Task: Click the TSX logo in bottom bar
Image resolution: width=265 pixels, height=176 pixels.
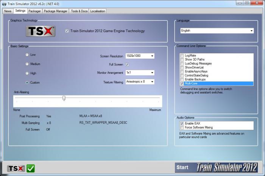Action: pyautogui.click(x=16, y=168)
